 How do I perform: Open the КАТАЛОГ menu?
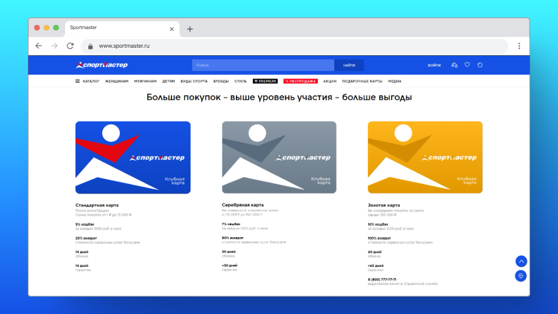click(x=91, y=81)
